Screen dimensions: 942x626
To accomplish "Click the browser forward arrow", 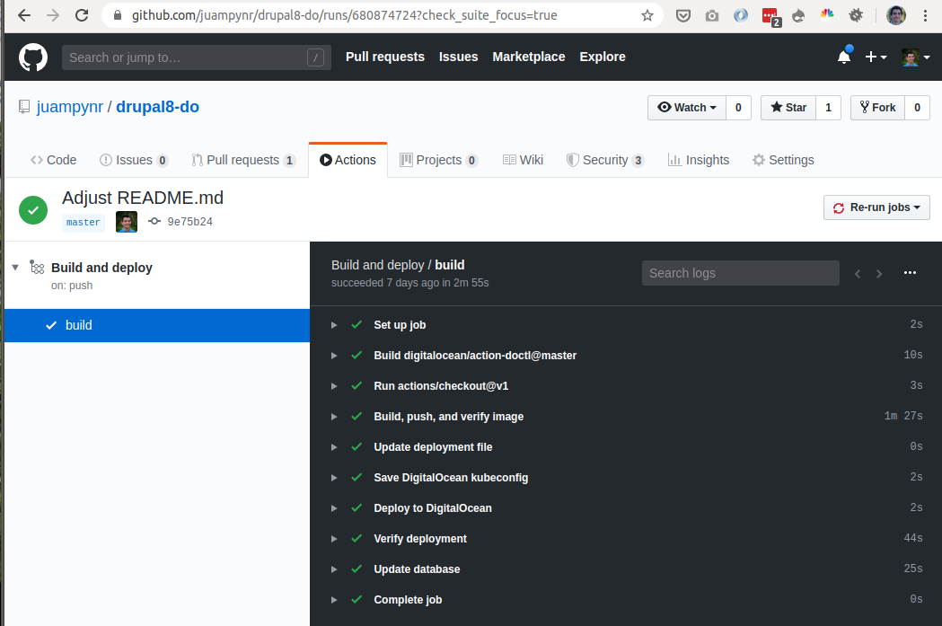I will [53, 15].
